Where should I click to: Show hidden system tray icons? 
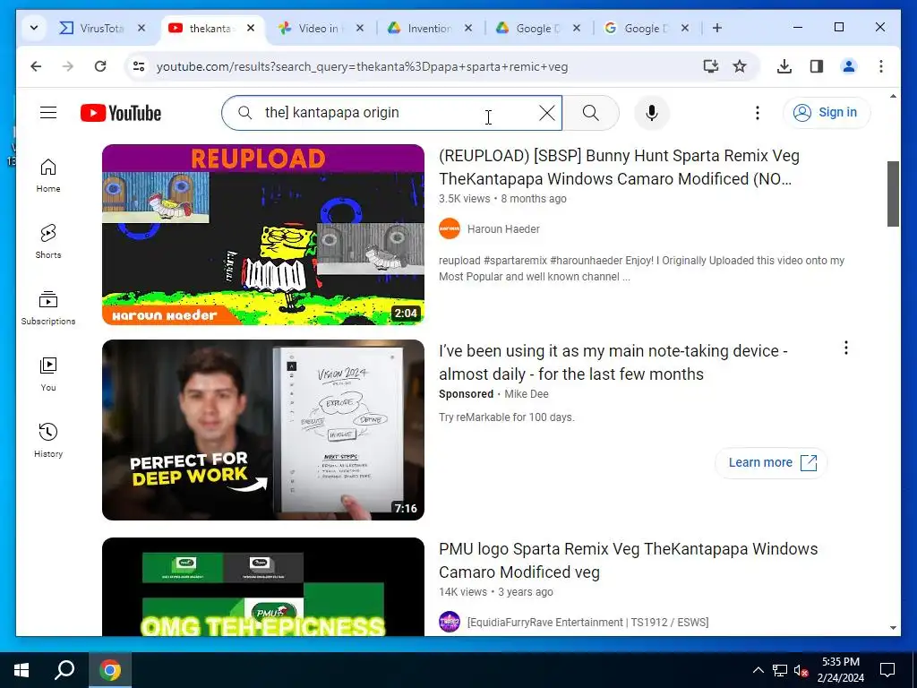pyautogui.click(x=758, y=670)
